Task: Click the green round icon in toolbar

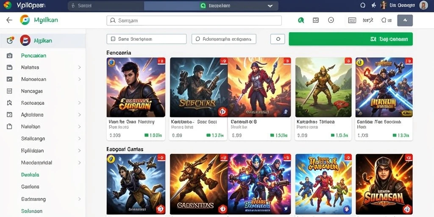Action: pyautogui.click(x=301, y=20)
